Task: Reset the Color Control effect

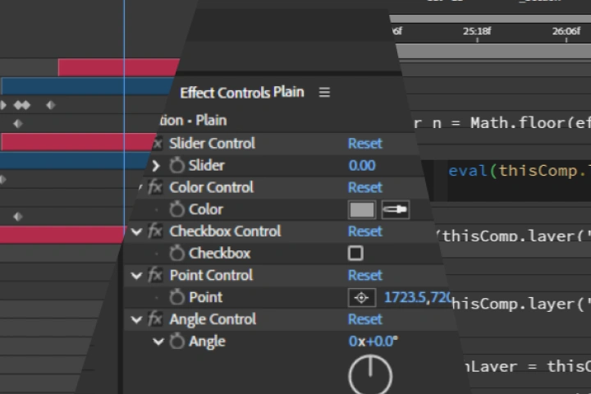Action: click(364, 187)
